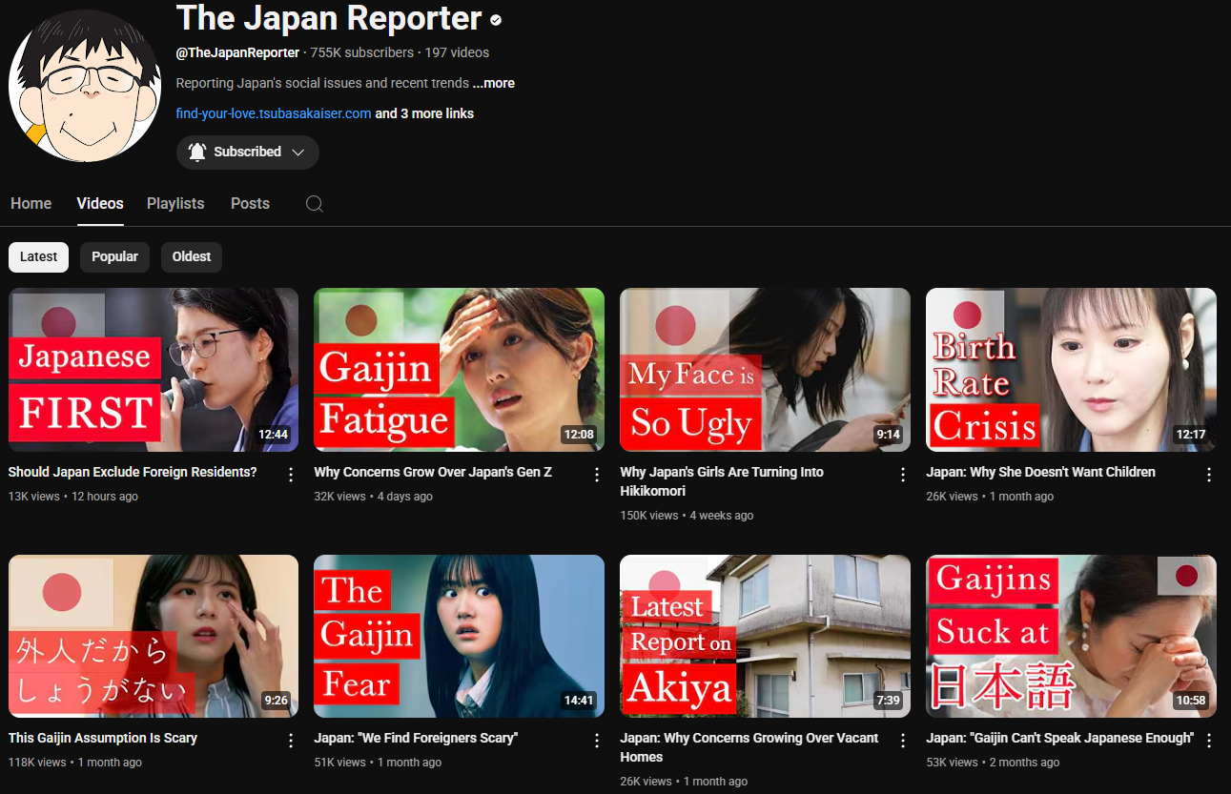Click the '755K subscribers' text

(362, 52)
